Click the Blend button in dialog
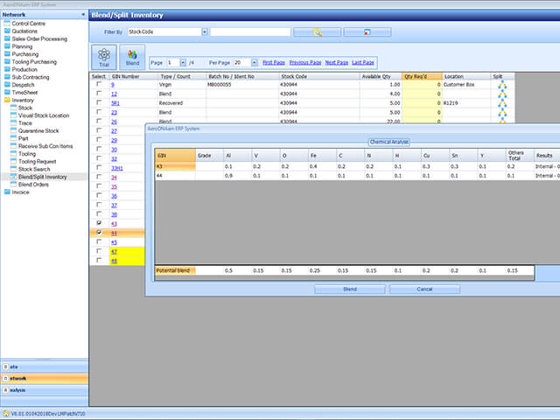The image size is (560, 420). pos(350,290)
